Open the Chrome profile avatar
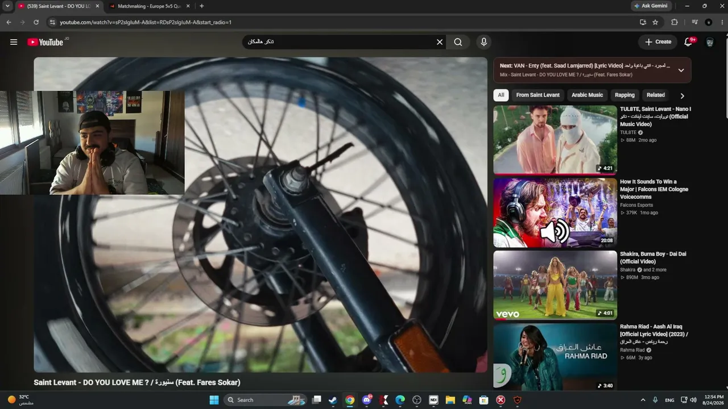Viewport: 728px width, 409px height. [x=708, y=22]
